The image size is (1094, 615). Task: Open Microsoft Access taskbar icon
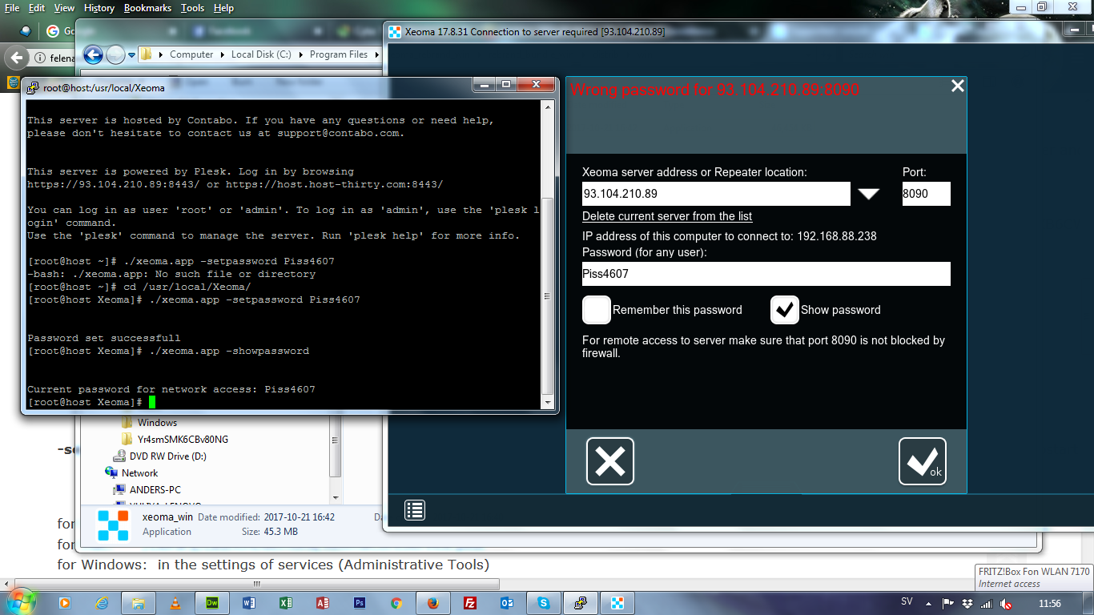323,603
